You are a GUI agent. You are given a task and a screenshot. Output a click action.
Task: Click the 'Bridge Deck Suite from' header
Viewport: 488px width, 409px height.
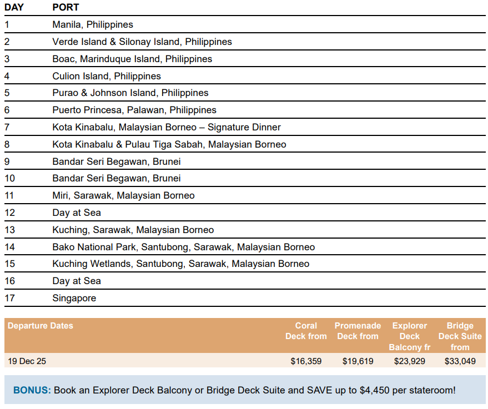pos(460,336)
